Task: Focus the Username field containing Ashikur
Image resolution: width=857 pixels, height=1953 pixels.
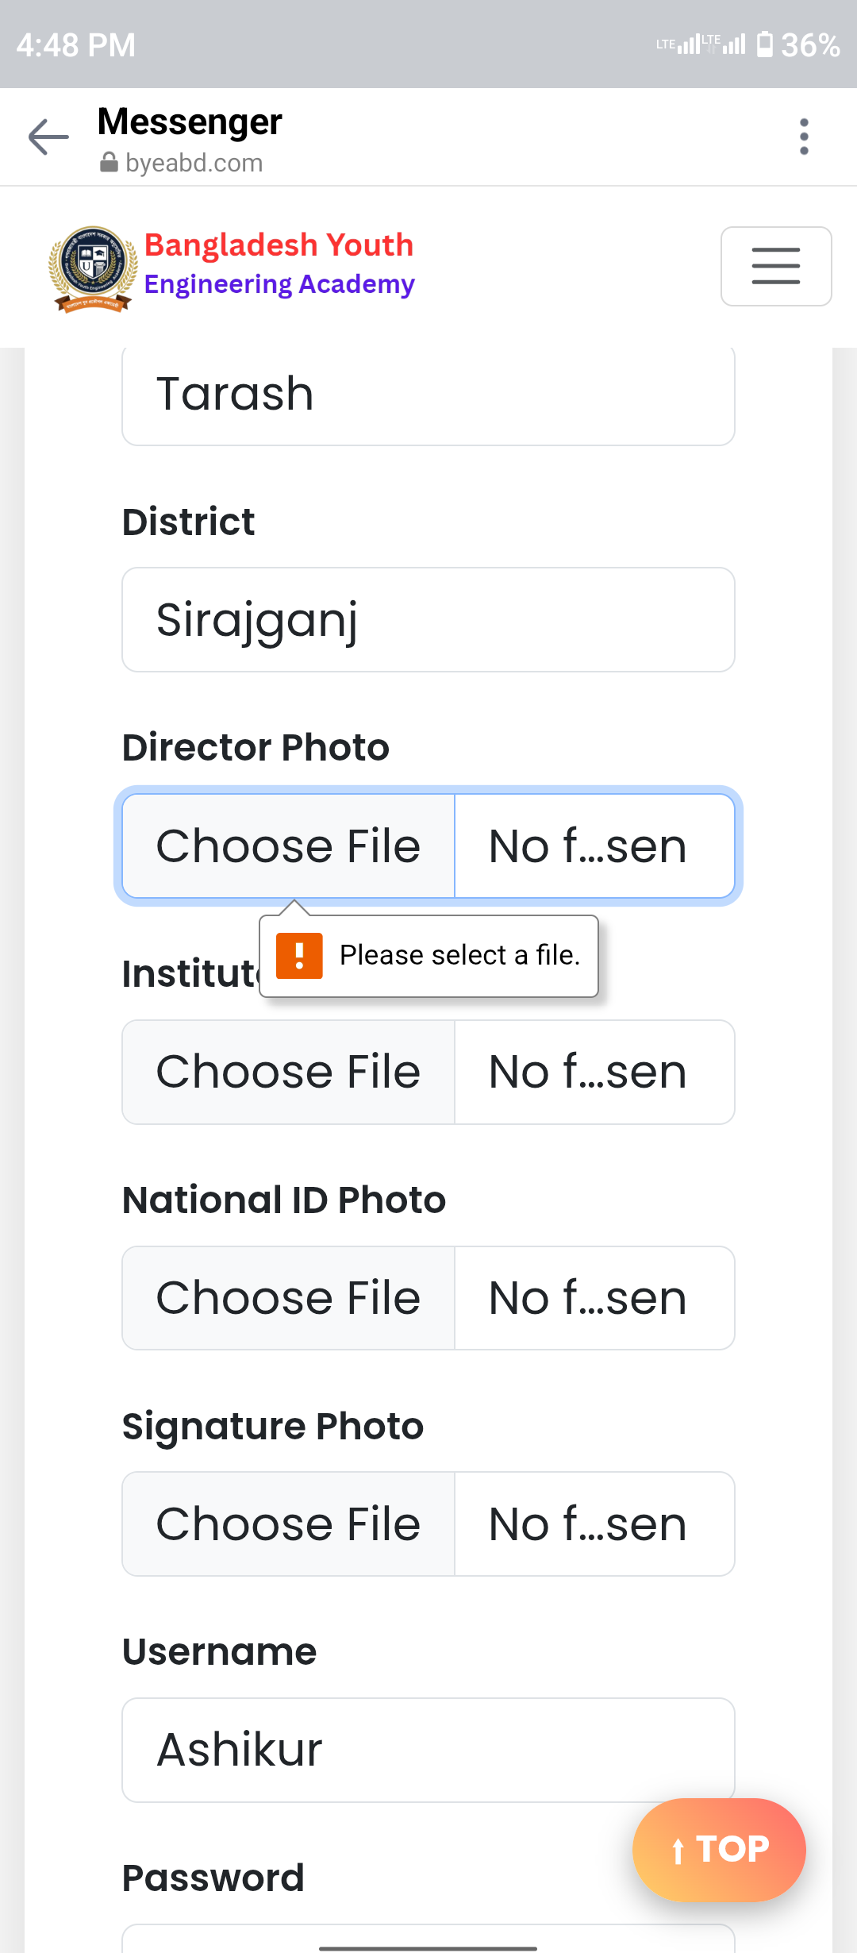Action: (x=428, y=1750)
